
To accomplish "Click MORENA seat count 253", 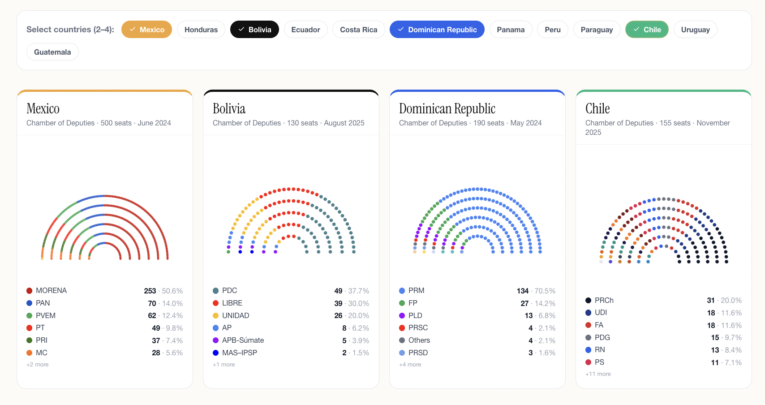I will coord(150,291).
